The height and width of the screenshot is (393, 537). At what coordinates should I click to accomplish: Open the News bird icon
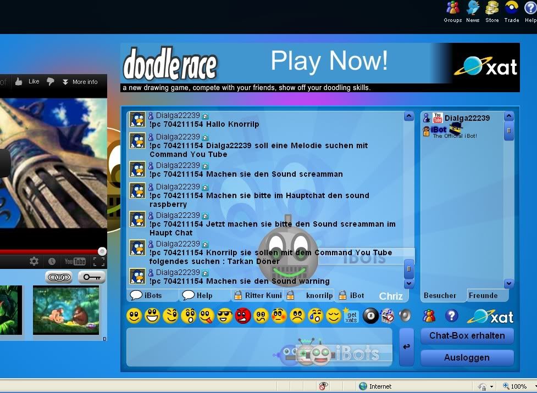click(473, 12)
